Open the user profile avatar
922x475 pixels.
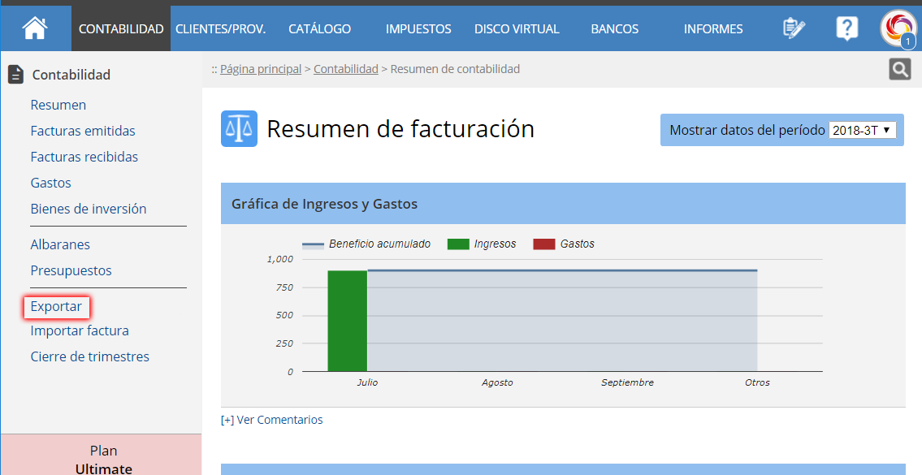898,28
